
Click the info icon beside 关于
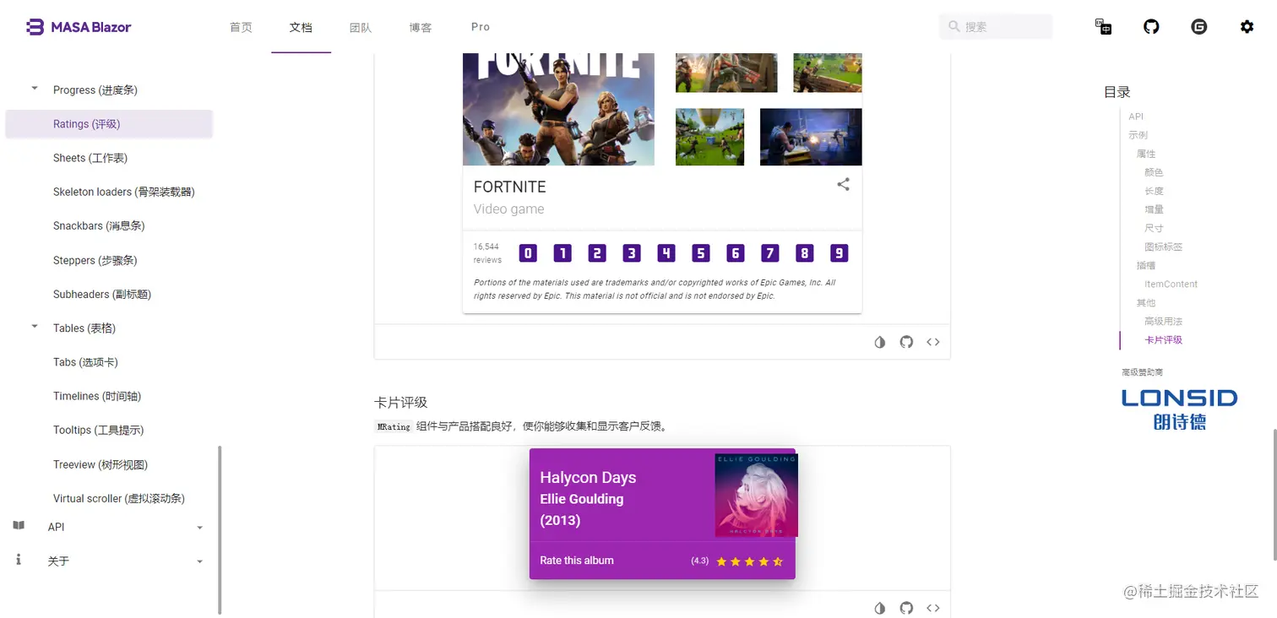[19, 560]
